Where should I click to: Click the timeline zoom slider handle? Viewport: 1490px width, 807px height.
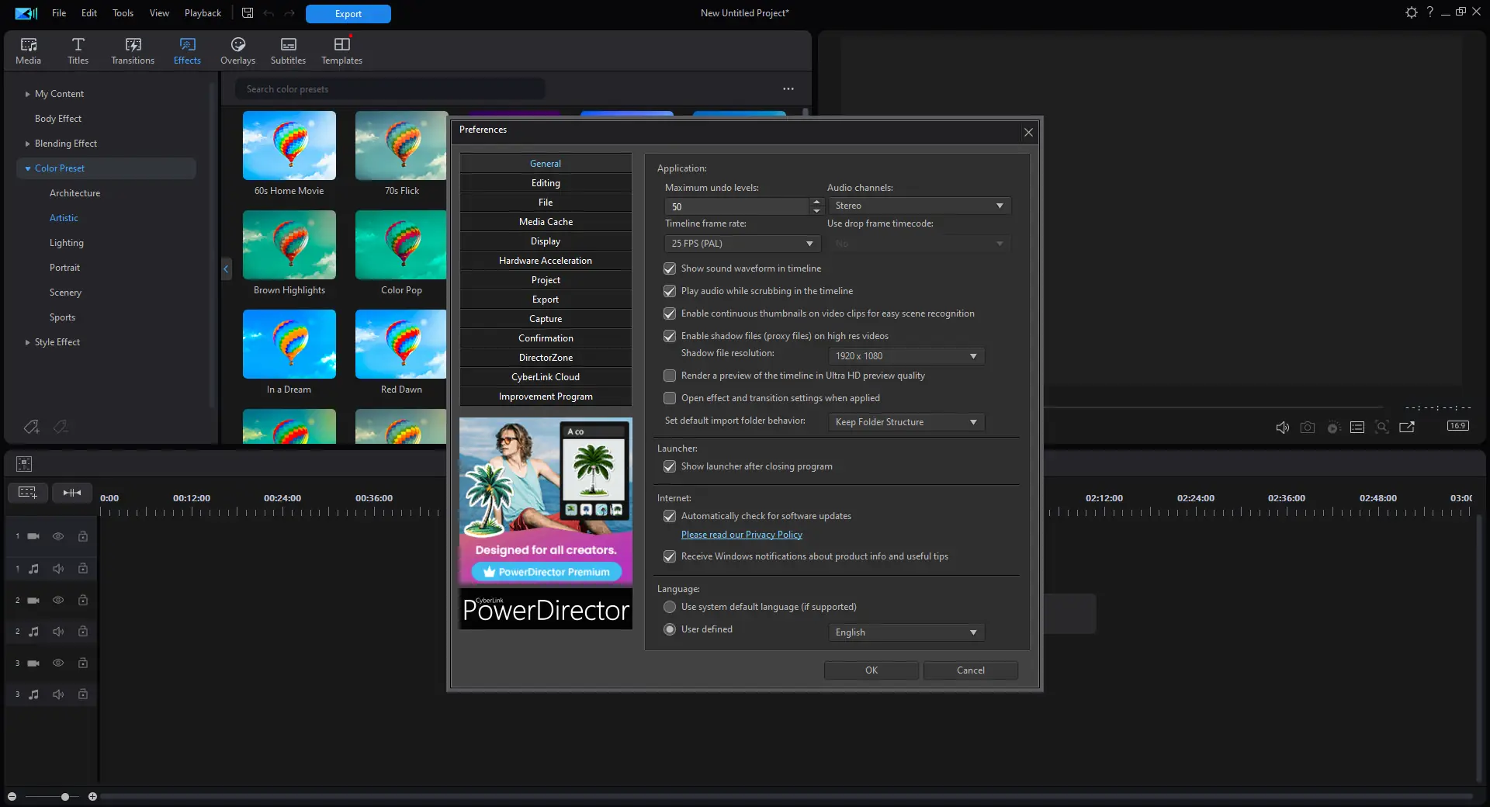pyautogui.click(x=65, y=797)
